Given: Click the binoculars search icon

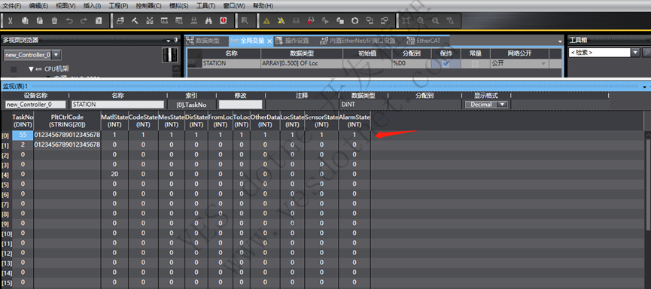Looking at the screenshot, I should tap(208, 20).
